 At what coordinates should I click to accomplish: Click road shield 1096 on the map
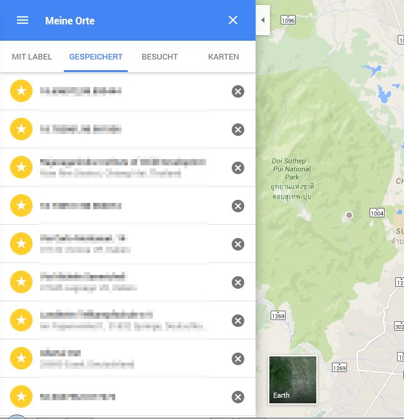pos(288,20)
